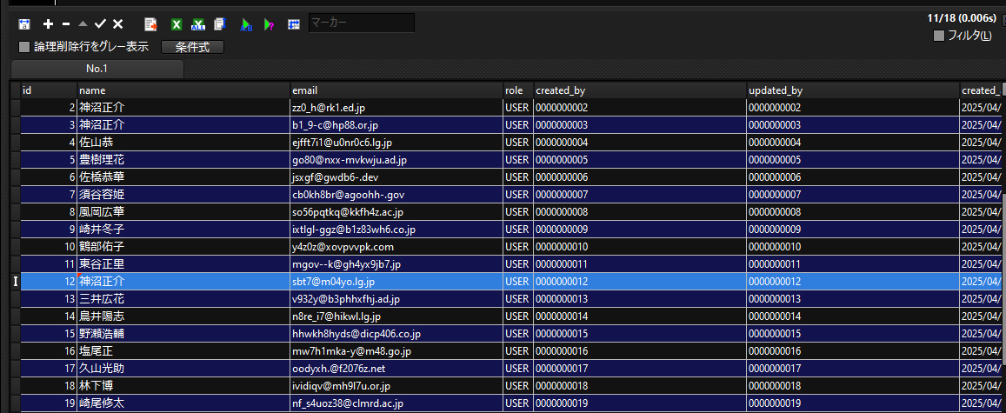1006x413 pixels.
Task: Switch to the No.1 tab
Action: [97, 69]
